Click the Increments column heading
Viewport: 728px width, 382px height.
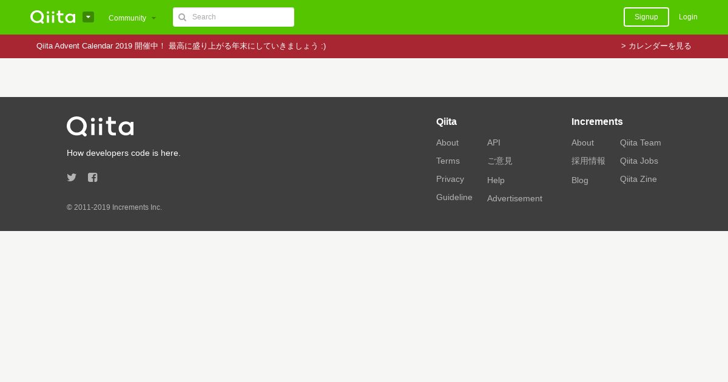tap(597, 121)
